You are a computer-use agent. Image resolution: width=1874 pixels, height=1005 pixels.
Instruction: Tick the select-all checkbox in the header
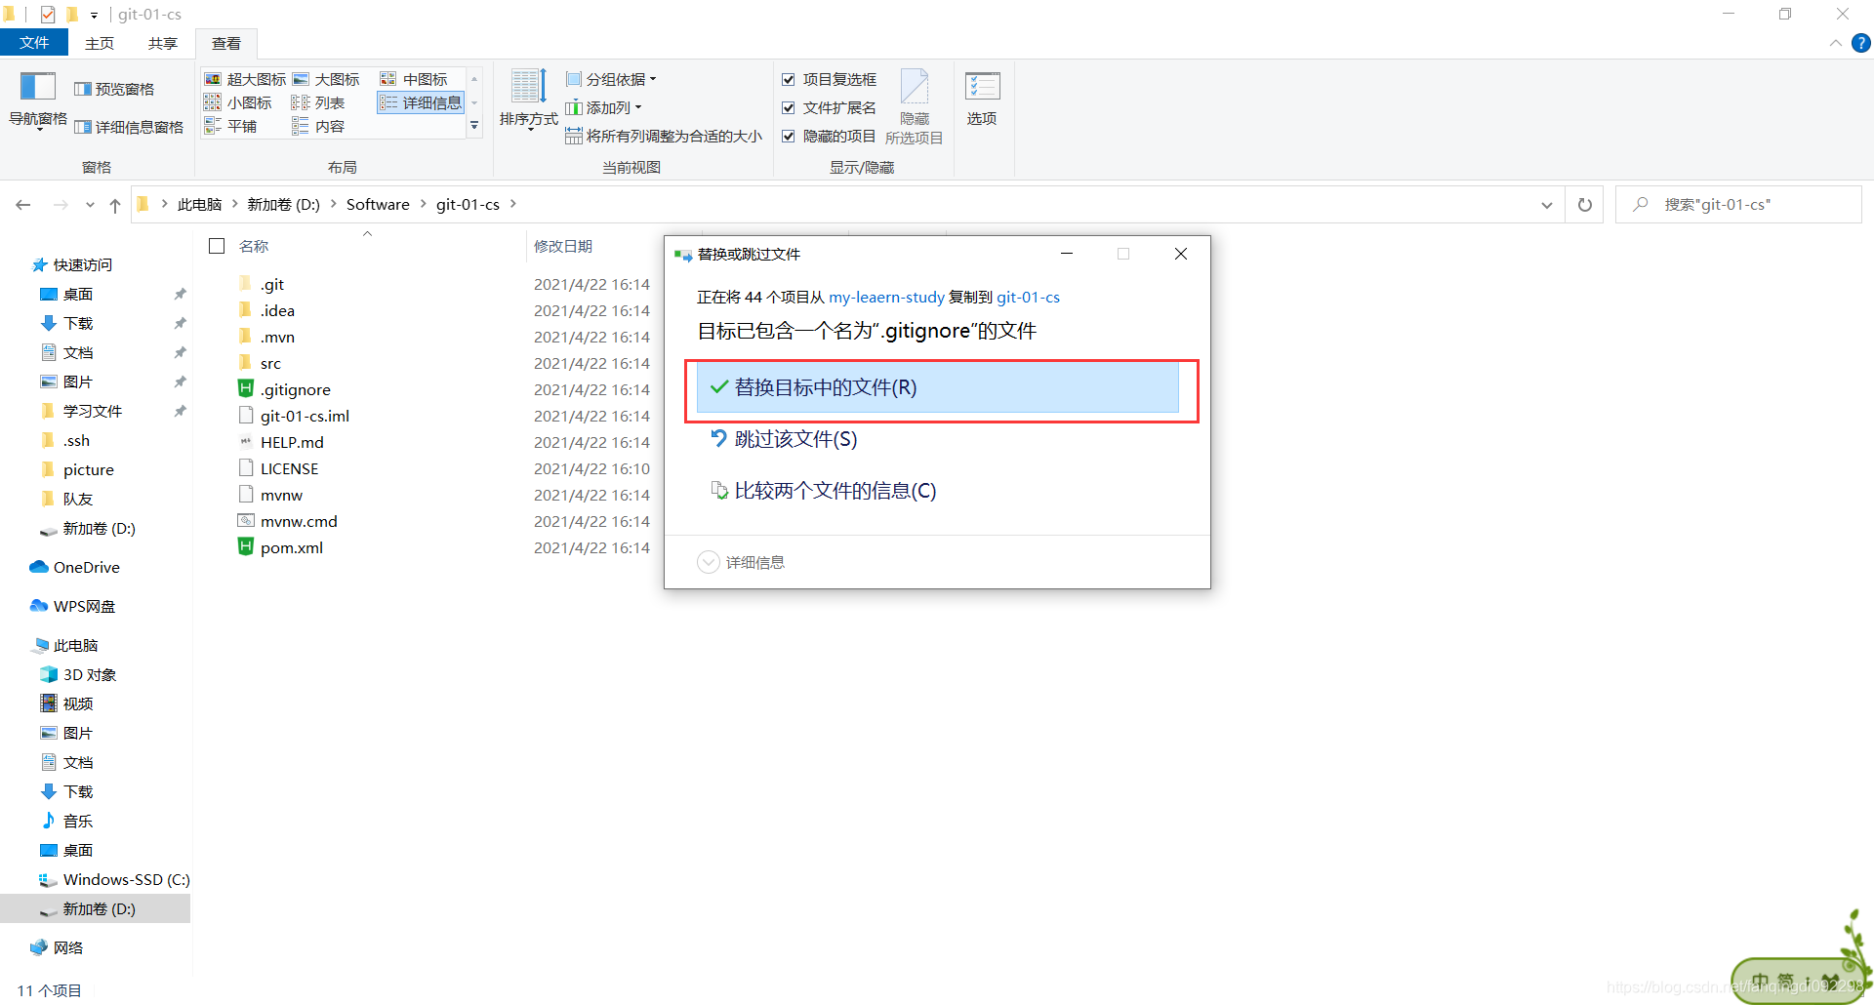(217, 246)
